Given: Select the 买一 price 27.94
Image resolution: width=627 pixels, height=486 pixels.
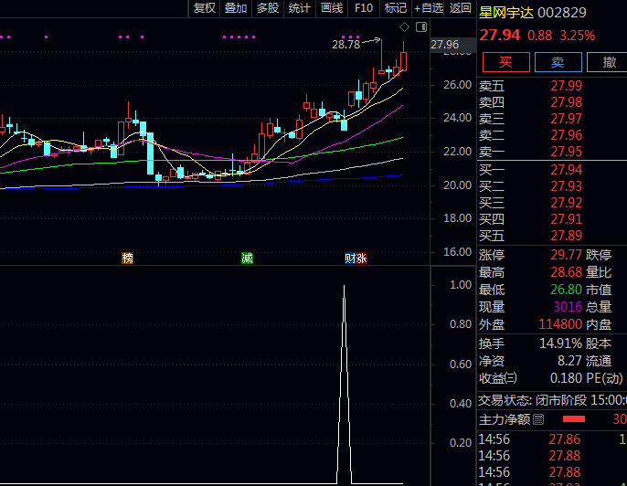Looking at the screenshot, I should click(567, 170).
